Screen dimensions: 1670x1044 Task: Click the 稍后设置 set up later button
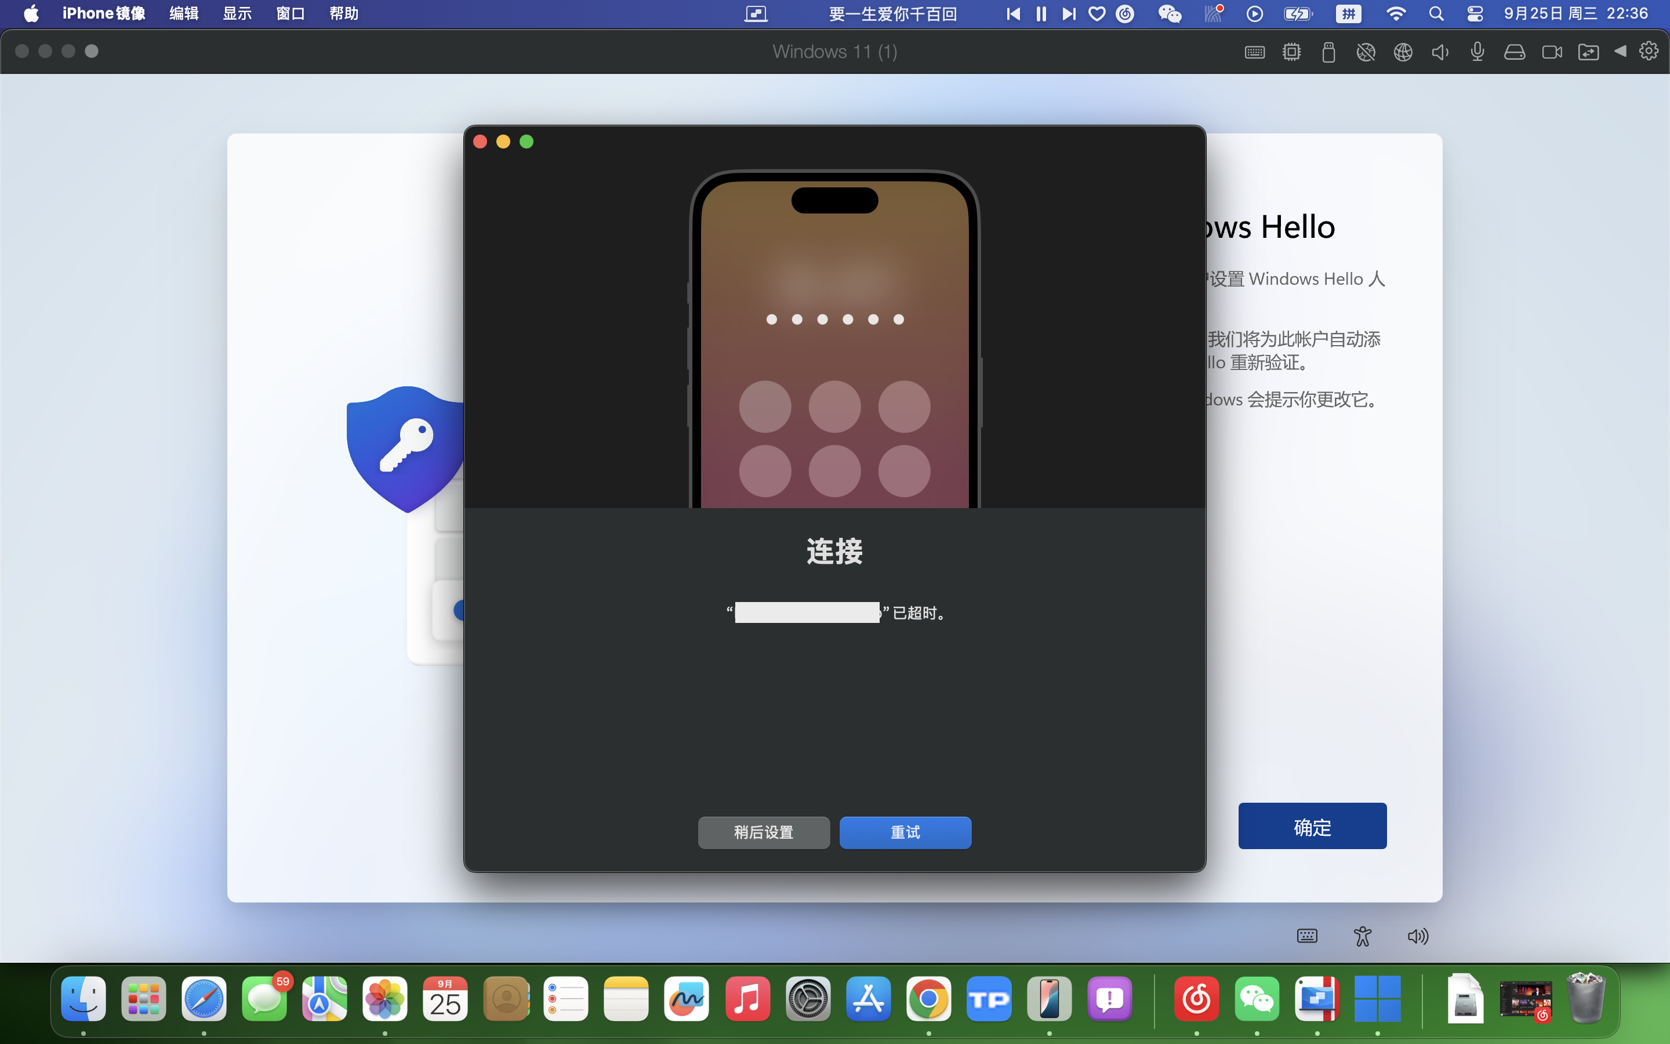(x=763, y=832)
